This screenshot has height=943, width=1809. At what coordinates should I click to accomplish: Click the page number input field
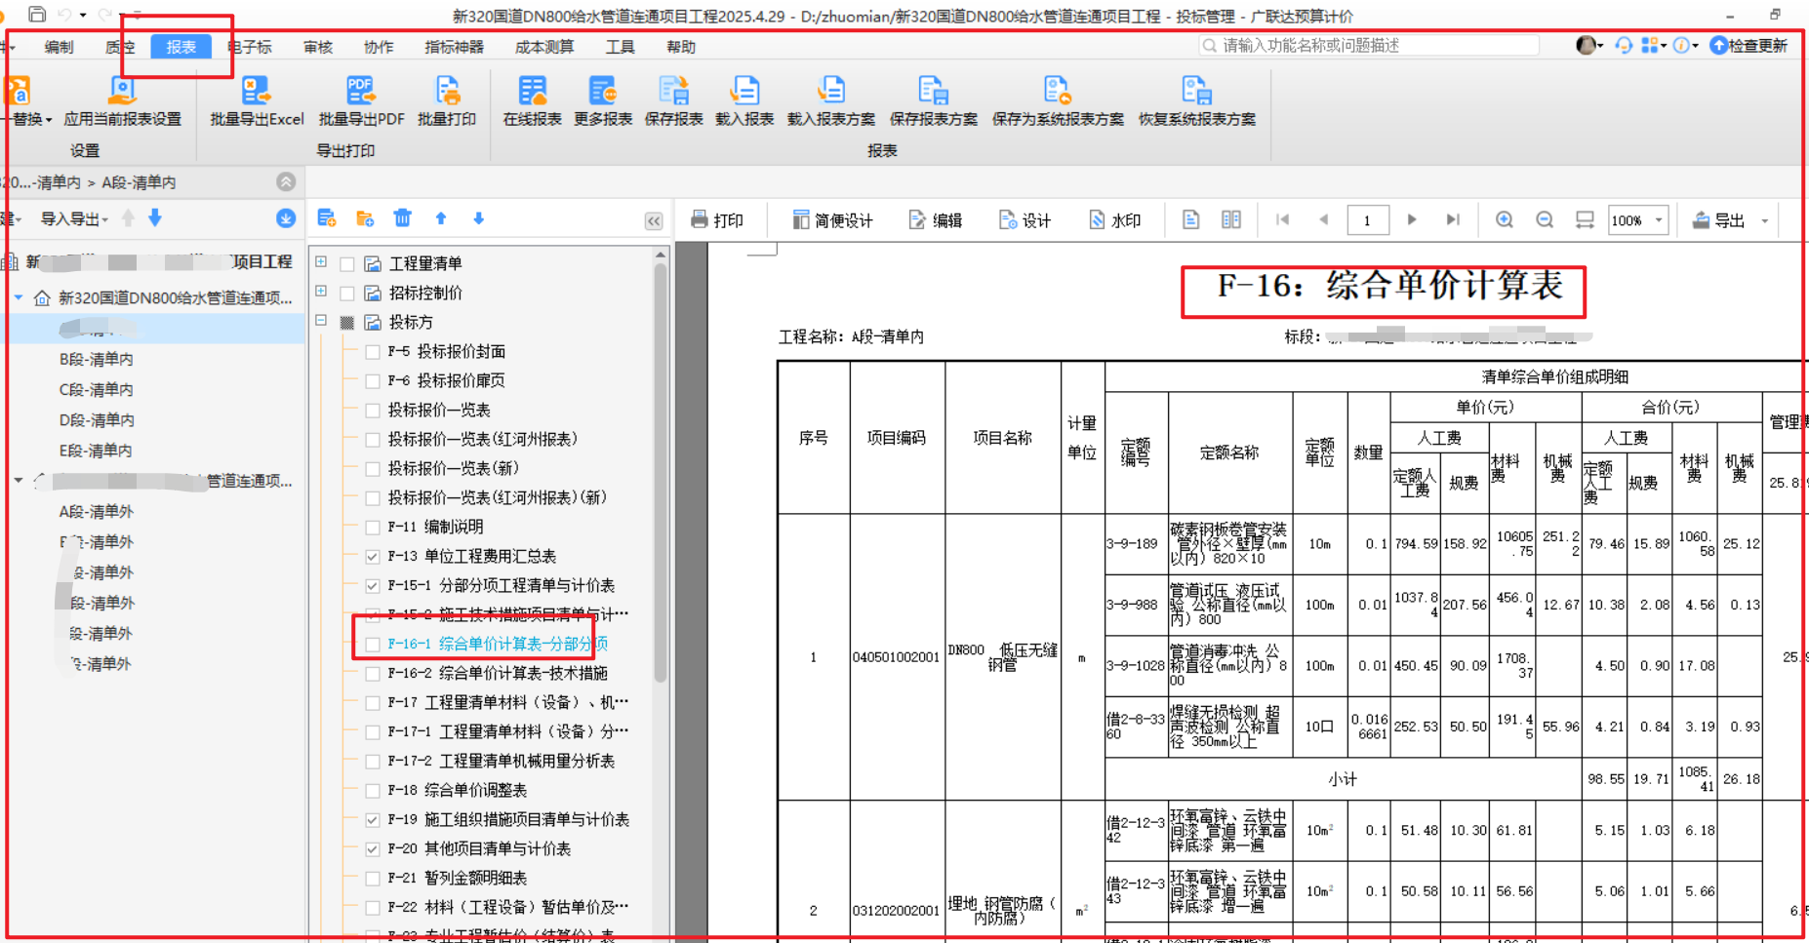[x=1368, y=220]
